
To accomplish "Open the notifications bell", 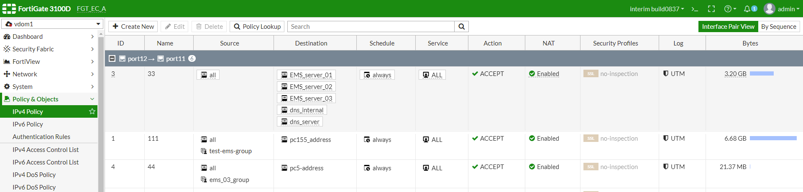I will coord(747,9).
